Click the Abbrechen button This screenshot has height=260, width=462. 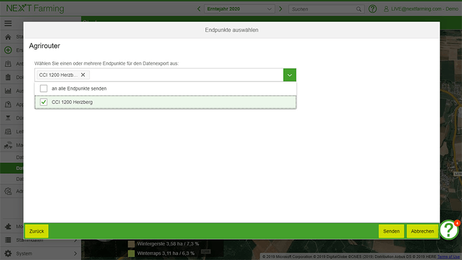[422, 231]
